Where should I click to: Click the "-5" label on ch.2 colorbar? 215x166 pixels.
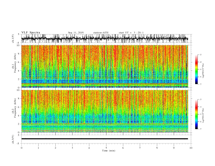[x=200, y=114]
